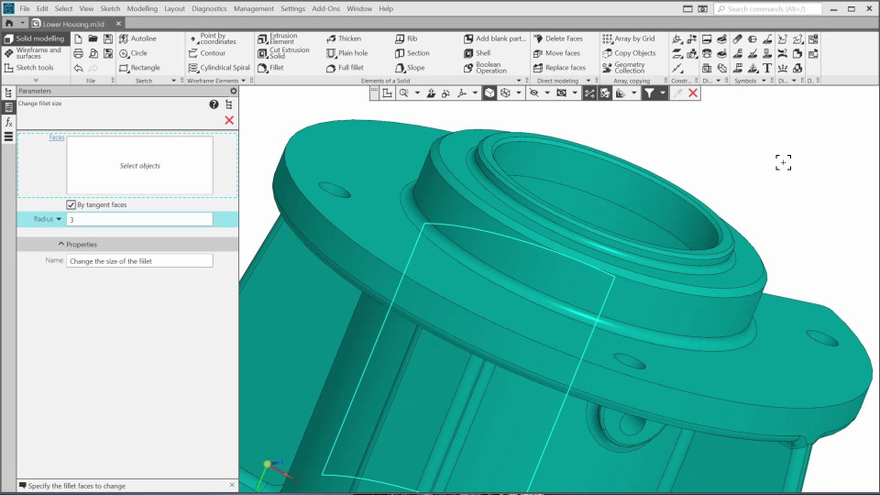This screenshot has width=880, height=495.
Task: Open the Plain hole tool
Action: click(x=346, y=53)
